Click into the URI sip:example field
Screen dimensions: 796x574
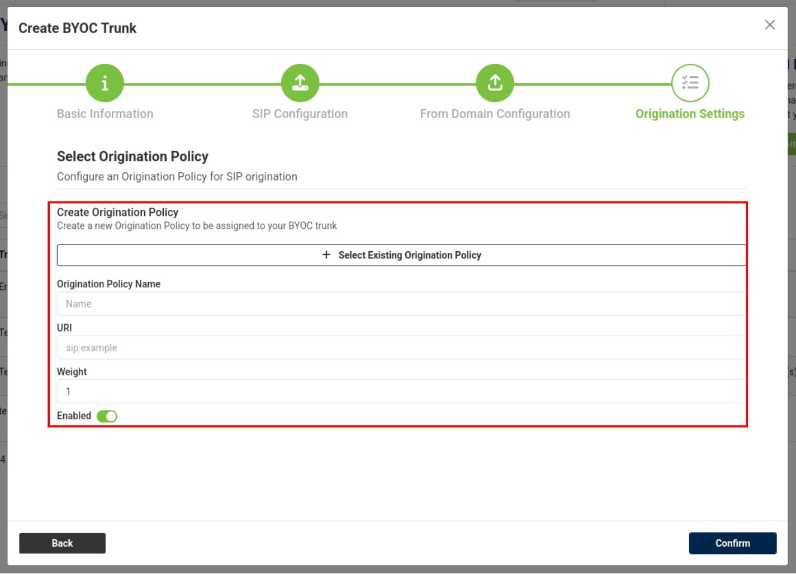(401, 348)
